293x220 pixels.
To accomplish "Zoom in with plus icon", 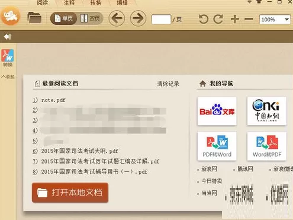I will [x=235, y=19].
